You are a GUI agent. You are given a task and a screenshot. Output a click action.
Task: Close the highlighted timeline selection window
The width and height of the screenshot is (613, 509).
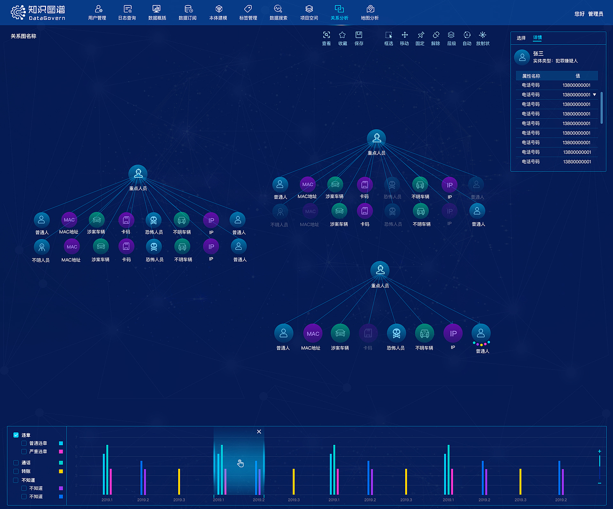tap(259, 431)
